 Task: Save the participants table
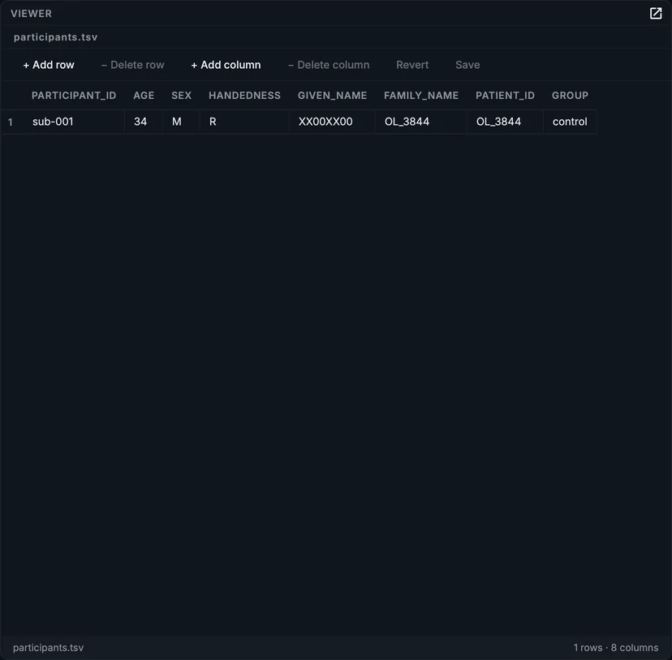coord(467,65)
